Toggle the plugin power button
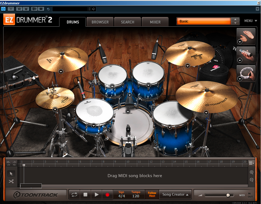 [x=3, y=9]
